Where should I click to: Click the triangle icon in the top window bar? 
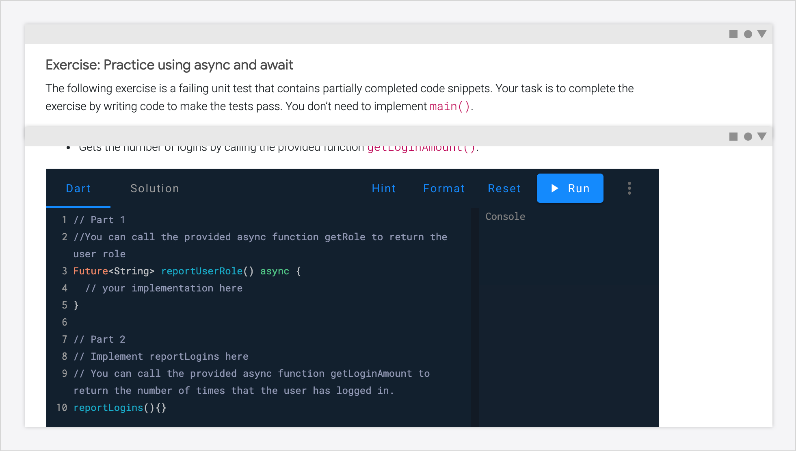762,34
